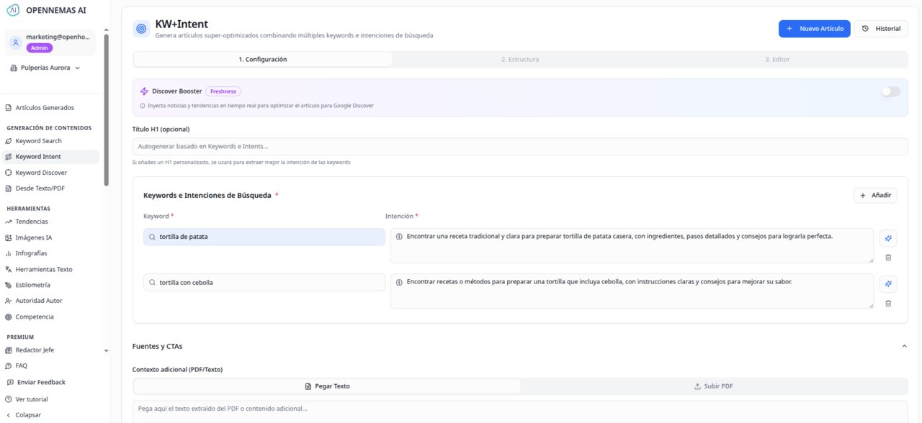This screenshot has width=922, height=423.
Task: Delete the tortilla con cebolla row via trash icon
Action: pyautogui.click(x=888, y=303)
